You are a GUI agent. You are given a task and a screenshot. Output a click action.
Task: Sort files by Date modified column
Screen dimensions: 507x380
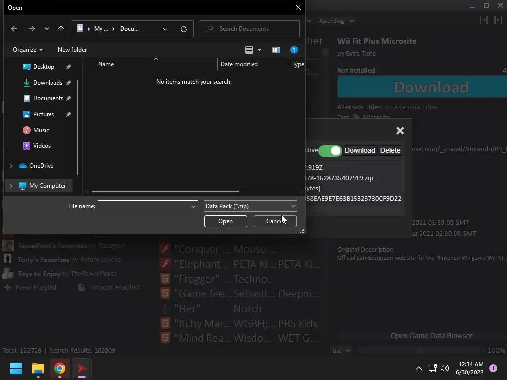[239, 64]
